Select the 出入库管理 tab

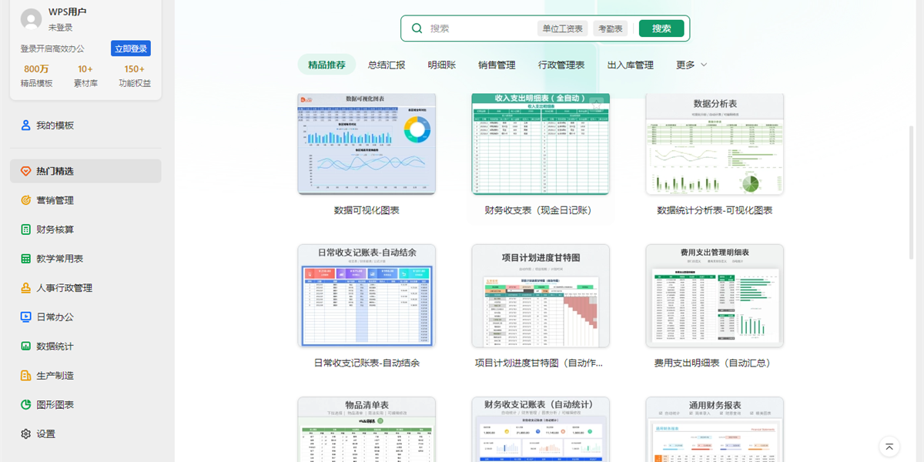click(x=630, y=65)
